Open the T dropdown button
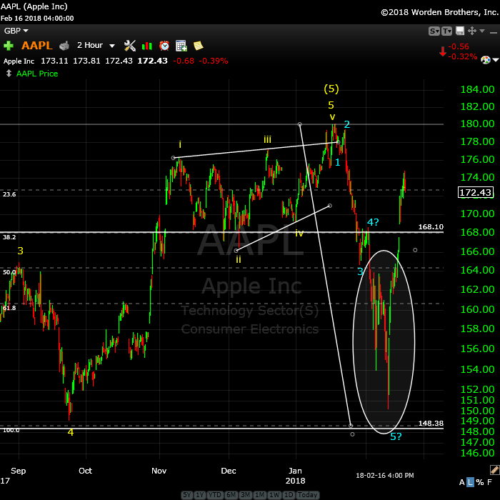The height and width of the screenshot is (500, 500). click(446, 31)
